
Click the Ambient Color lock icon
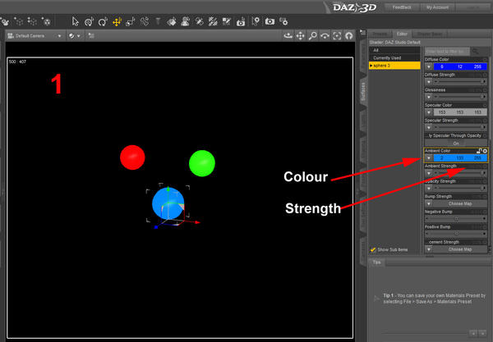click(479, 151)
